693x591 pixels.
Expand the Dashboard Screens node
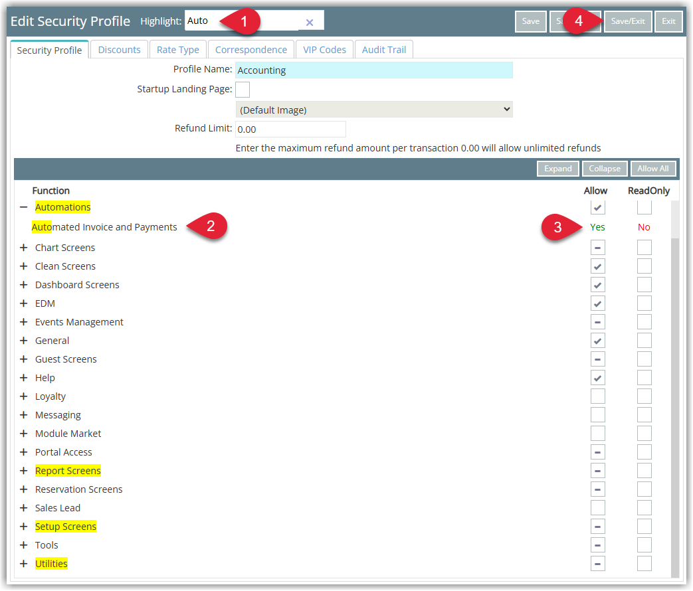point(24,285)
